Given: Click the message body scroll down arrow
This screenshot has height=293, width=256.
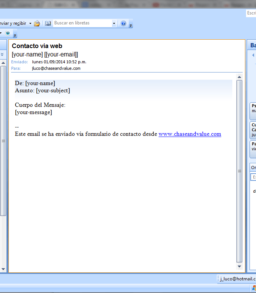Looking at the screenshot, I should click(x=239, y=266).
